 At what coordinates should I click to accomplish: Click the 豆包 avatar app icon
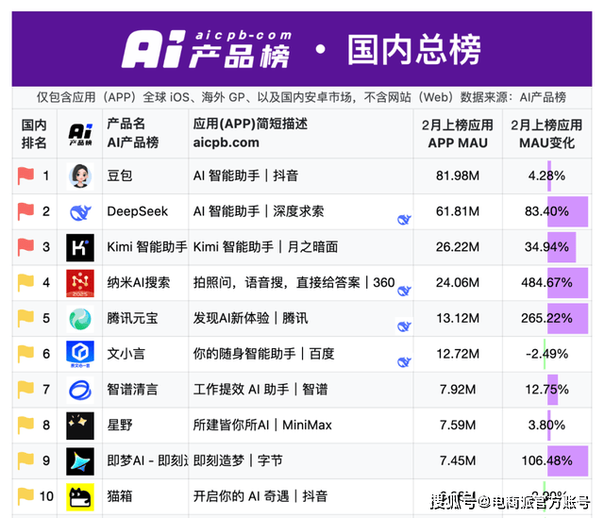pos(80,176)
